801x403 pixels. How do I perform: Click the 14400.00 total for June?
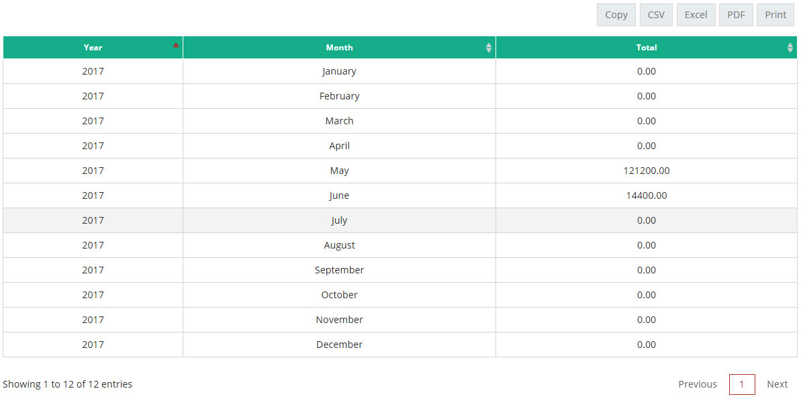tap(646, 195)
